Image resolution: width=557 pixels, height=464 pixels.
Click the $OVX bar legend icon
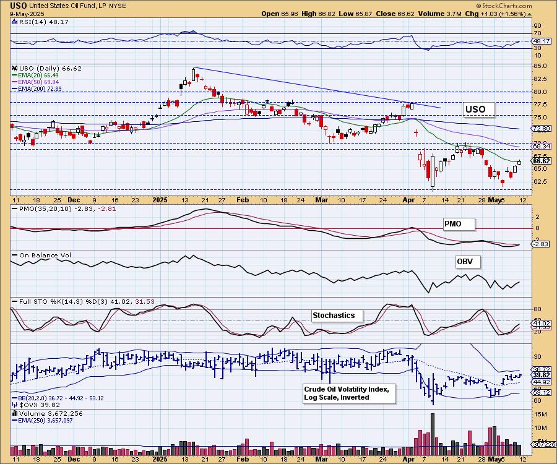tap(15, 405)
